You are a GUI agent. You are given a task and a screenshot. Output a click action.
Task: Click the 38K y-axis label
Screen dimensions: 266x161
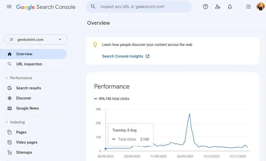tap(98, 109)
